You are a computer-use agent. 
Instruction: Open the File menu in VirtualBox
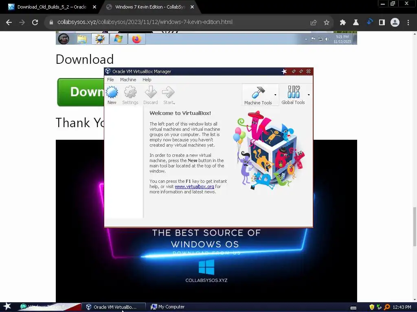[110, 80]
